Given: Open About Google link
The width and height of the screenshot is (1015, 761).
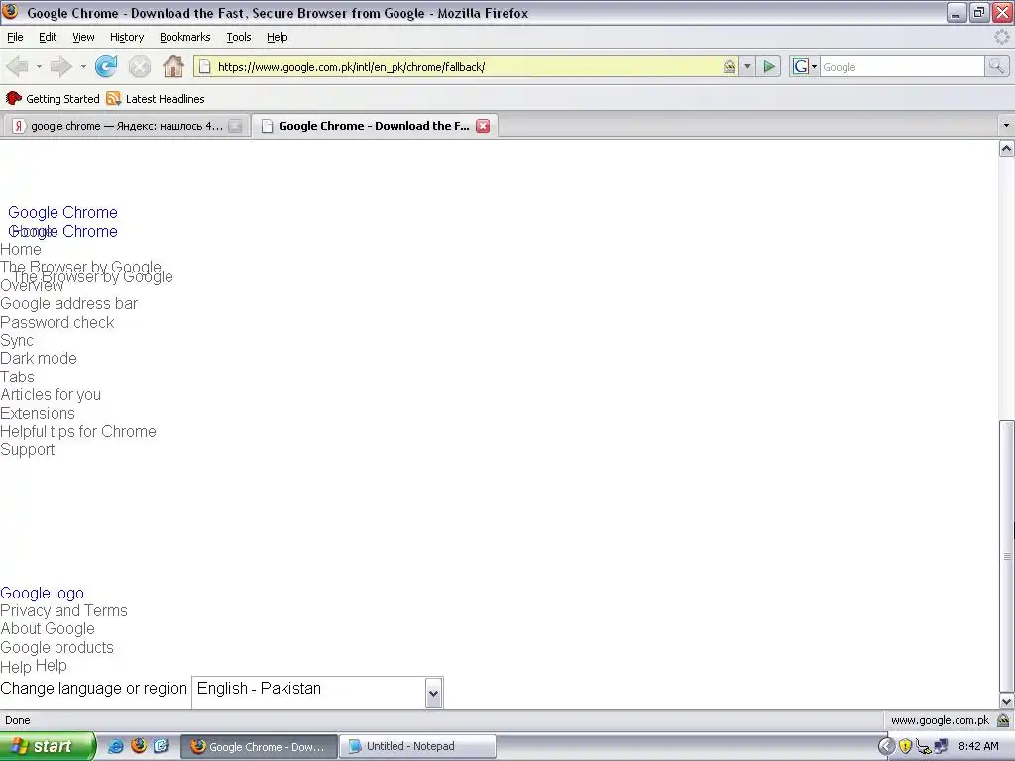Looking at the screenshot, I should 48,629.
